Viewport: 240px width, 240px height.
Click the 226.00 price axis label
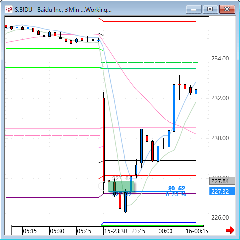[220, 218]
